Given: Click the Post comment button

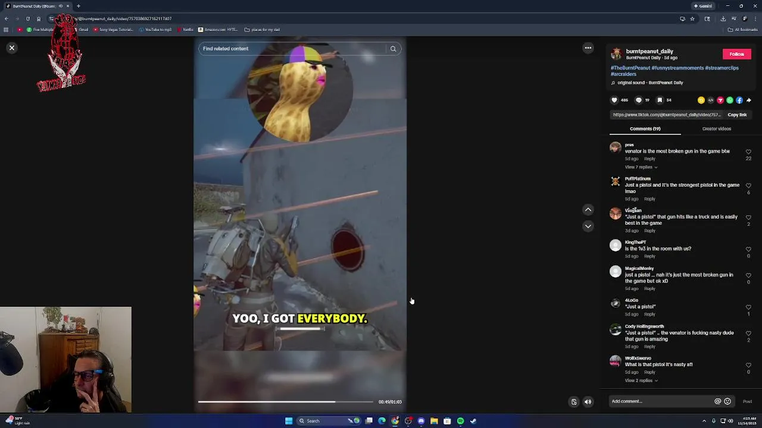Looking at the screenshot, I should [747, 401].
